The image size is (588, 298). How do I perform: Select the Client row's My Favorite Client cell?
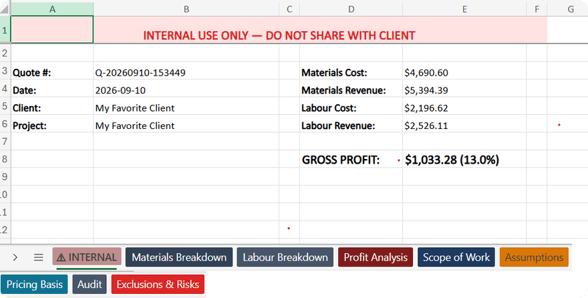click(x=186, y=106)
